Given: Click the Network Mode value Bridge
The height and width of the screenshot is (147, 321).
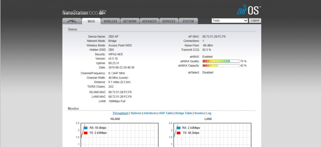Looking at the screenshot, I should pyautogui.click(x=112, y=41).
